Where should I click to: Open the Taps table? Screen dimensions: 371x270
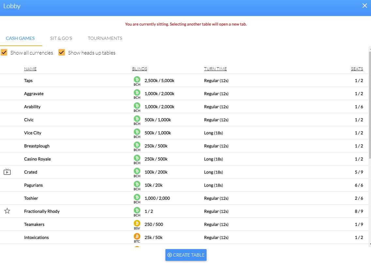point(28,81)
